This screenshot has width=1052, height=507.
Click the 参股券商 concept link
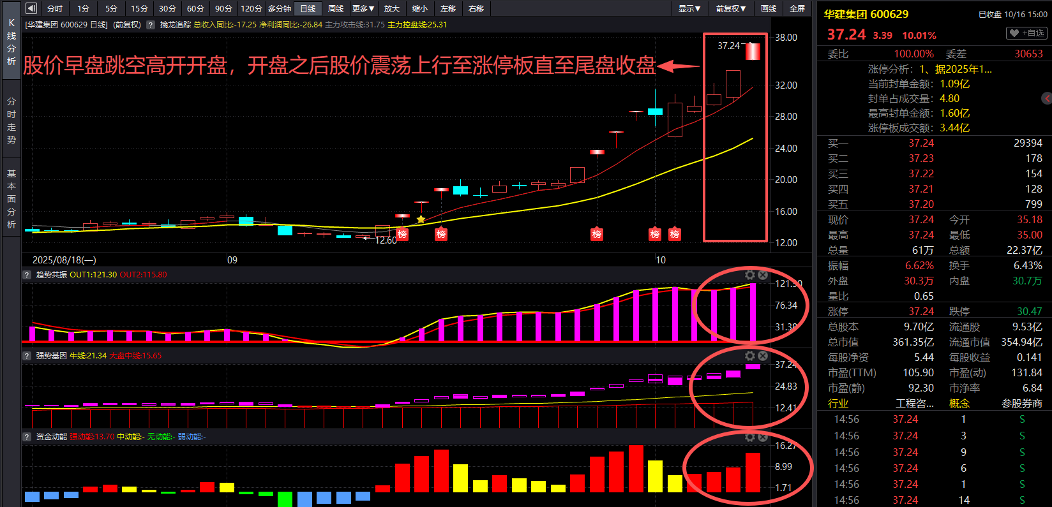(x=1022, y=403)
